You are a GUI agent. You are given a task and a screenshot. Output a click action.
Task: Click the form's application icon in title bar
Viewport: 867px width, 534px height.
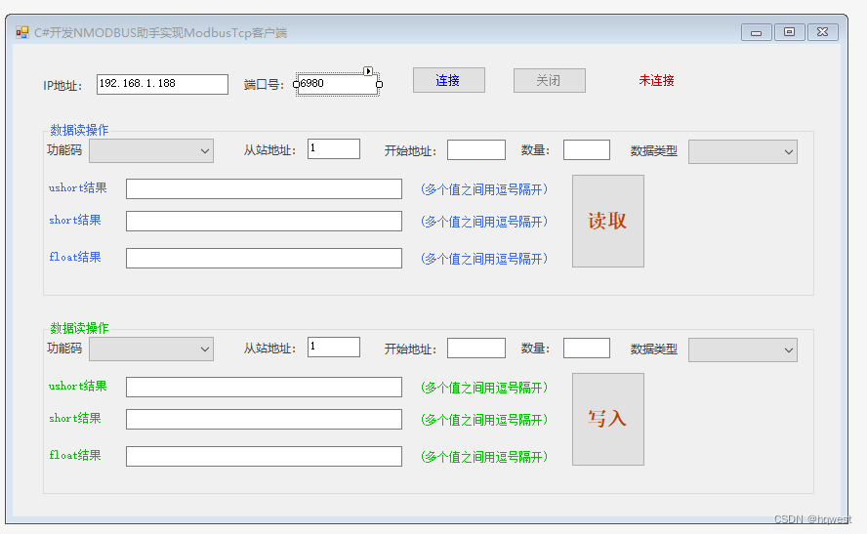coord(22,32)
